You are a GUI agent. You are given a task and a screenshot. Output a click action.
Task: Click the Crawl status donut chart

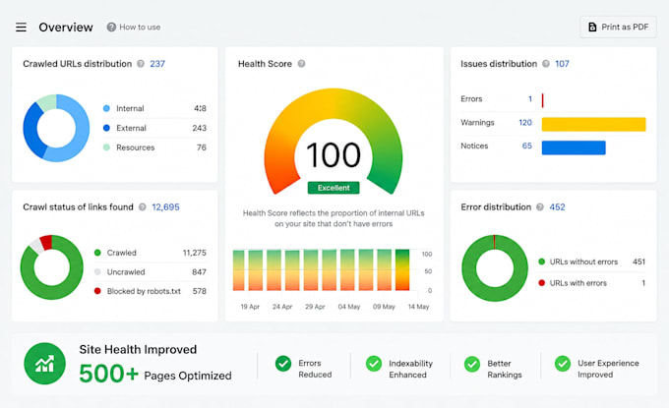(51, 267)
